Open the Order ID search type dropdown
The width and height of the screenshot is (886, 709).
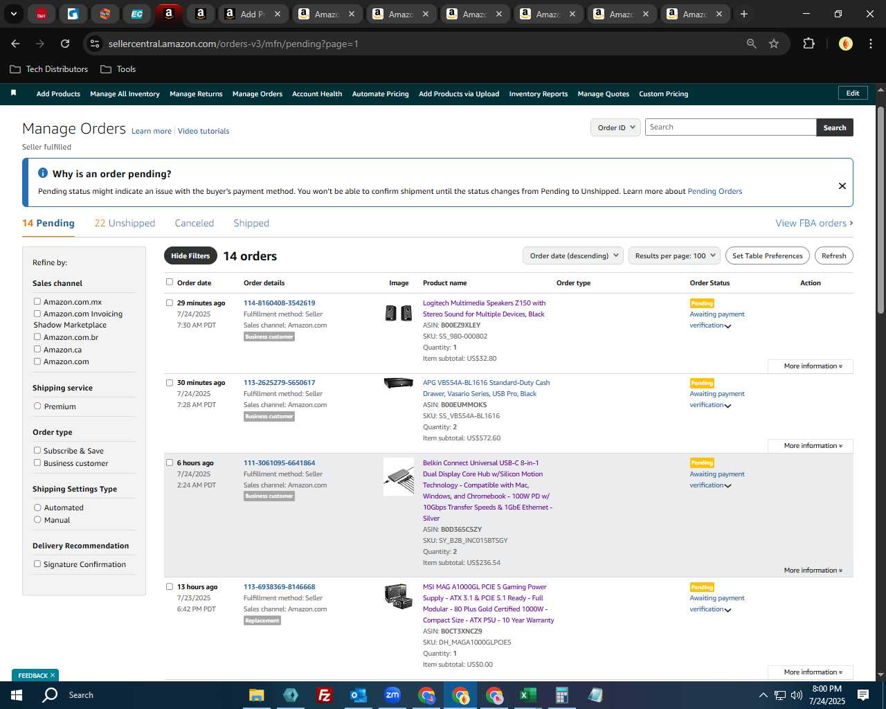(x=615, y=127)
